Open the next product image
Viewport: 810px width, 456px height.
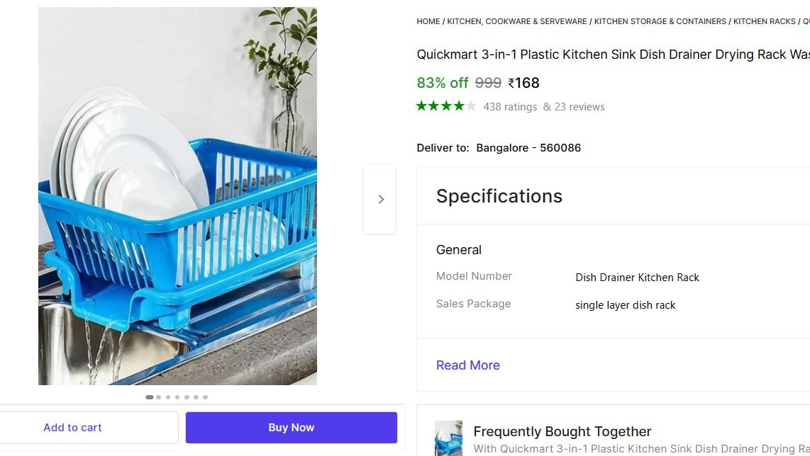click(380, 199)
